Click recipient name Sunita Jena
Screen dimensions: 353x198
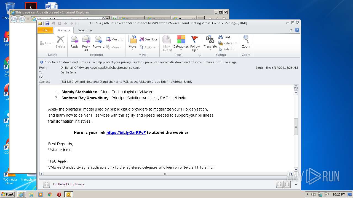tap(68, 72)
